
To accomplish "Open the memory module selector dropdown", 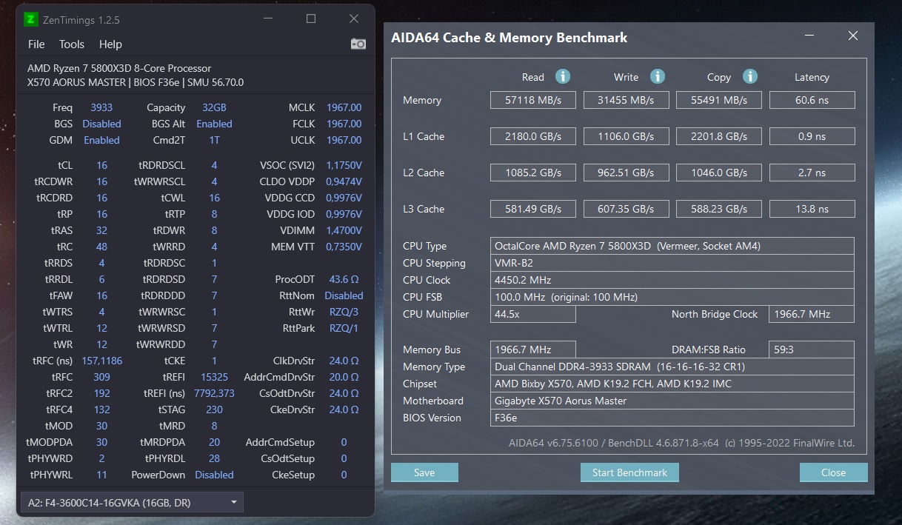I will 131,503.
